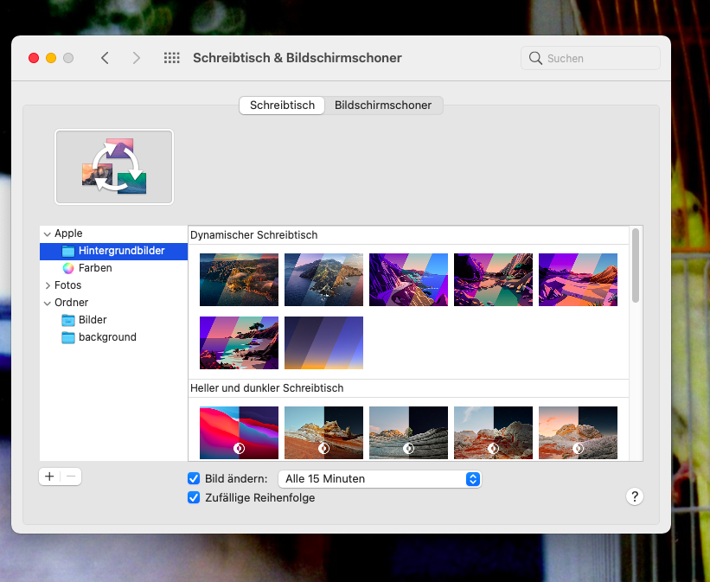Screen dimensions: 710x582
Task: Choose gray layered rock light/dark wallpaper
Action: 408,432
